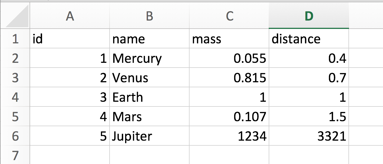Click the Jupiter cell
This screenshot has width=383, height=164.
click(x=149, y=136)
